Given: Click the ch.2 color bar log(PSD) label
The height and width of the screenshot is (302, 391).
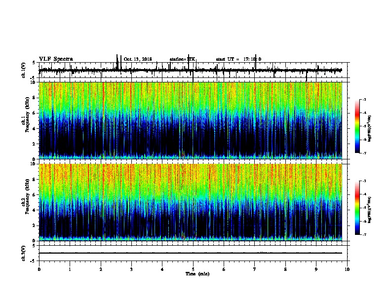Looking at the screenshot, I should pos(369,210).
